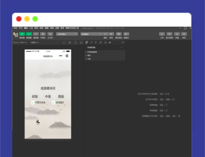
Task: Open the 普通编译 compile mode dropdown
Action: (91, 34)
